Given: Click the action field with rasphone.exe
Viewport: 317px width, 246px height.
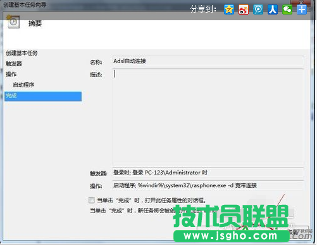Looking at the screenshot, I should [x=208, y=185].
